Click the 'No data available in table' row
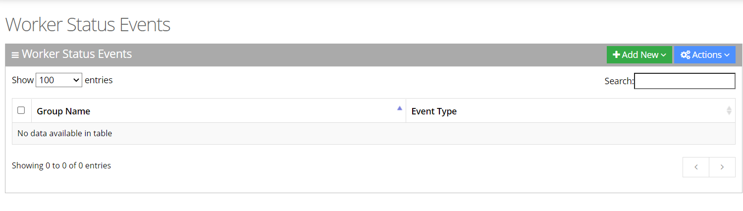This screenshot has width=743, height=211. [64, 133]
